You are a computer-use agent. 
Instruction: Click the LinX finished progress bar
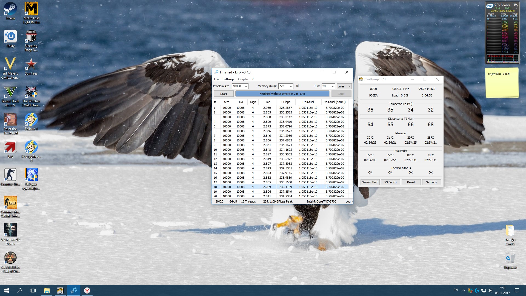282,94
